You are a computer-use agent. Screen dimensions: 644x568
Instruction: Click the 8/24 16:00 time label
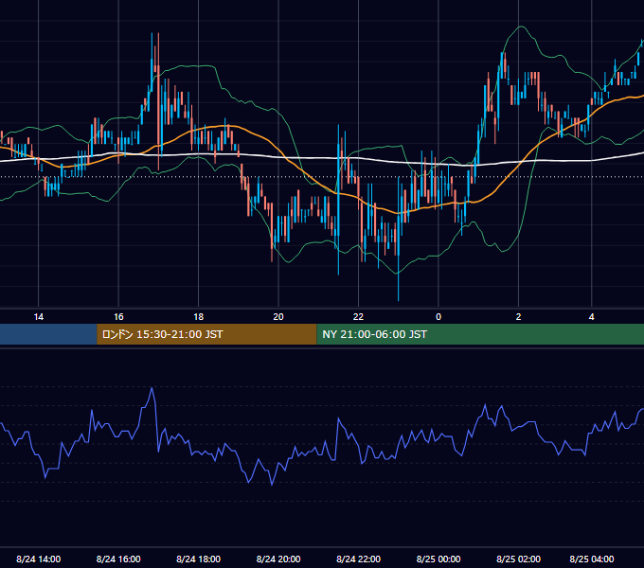coord(118,559)
